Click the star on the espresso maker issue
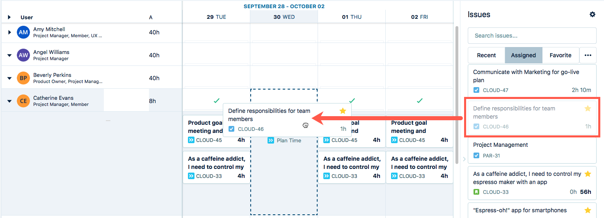This screenshot has height=218, width=604. coord(588,174)
